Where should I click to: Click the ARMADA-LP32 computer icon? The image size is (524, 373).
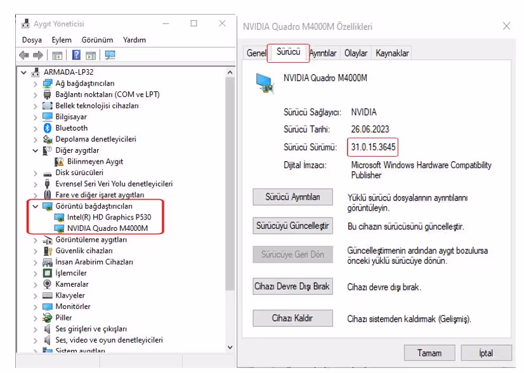point(36,72)
